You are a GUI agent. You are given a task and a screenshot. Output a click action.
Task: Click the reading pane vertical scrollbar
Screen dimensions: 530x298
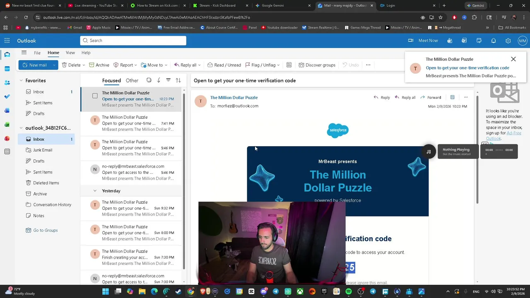(x=477, y=149)
